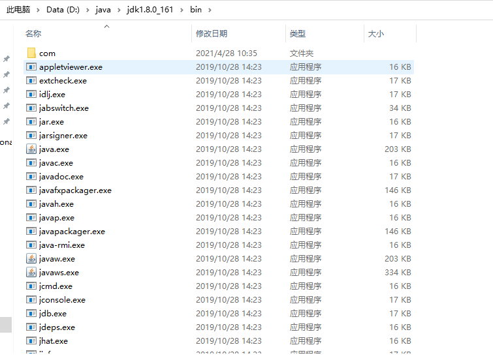Screen dimensions: 493x362
Task: Navigate to 此电脑 in the address bar
Action: pyautogui.click(x=18, y=10)
